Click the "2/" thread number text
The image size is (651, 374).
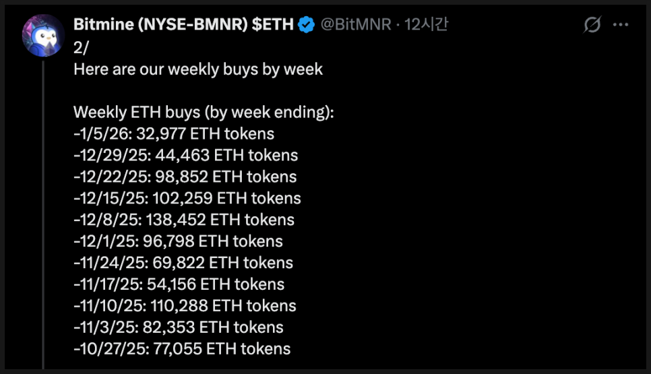[80, 47]
